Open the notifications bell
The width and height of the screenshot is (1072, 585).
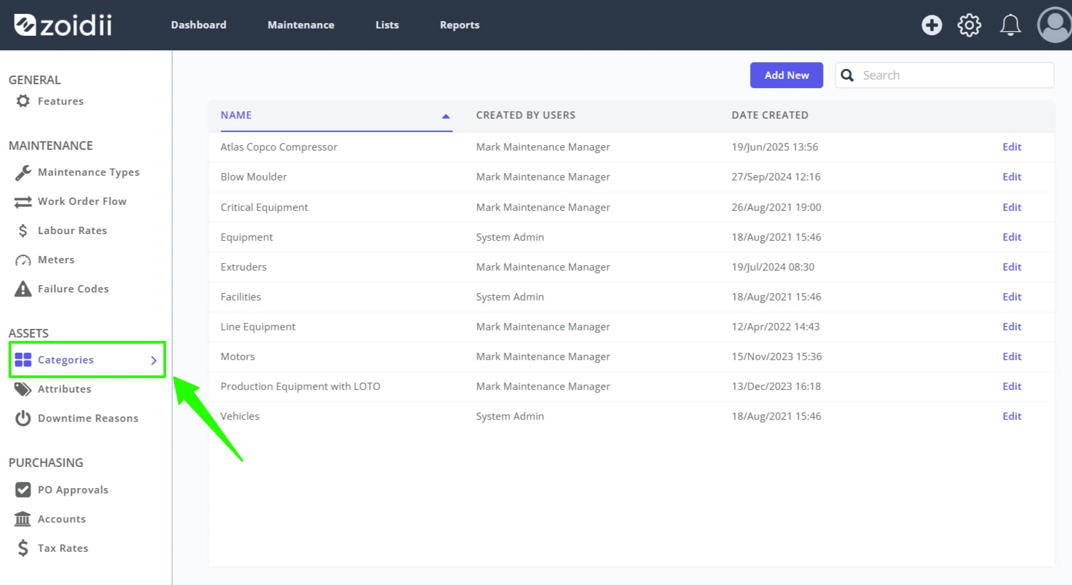coord(1010,25)
